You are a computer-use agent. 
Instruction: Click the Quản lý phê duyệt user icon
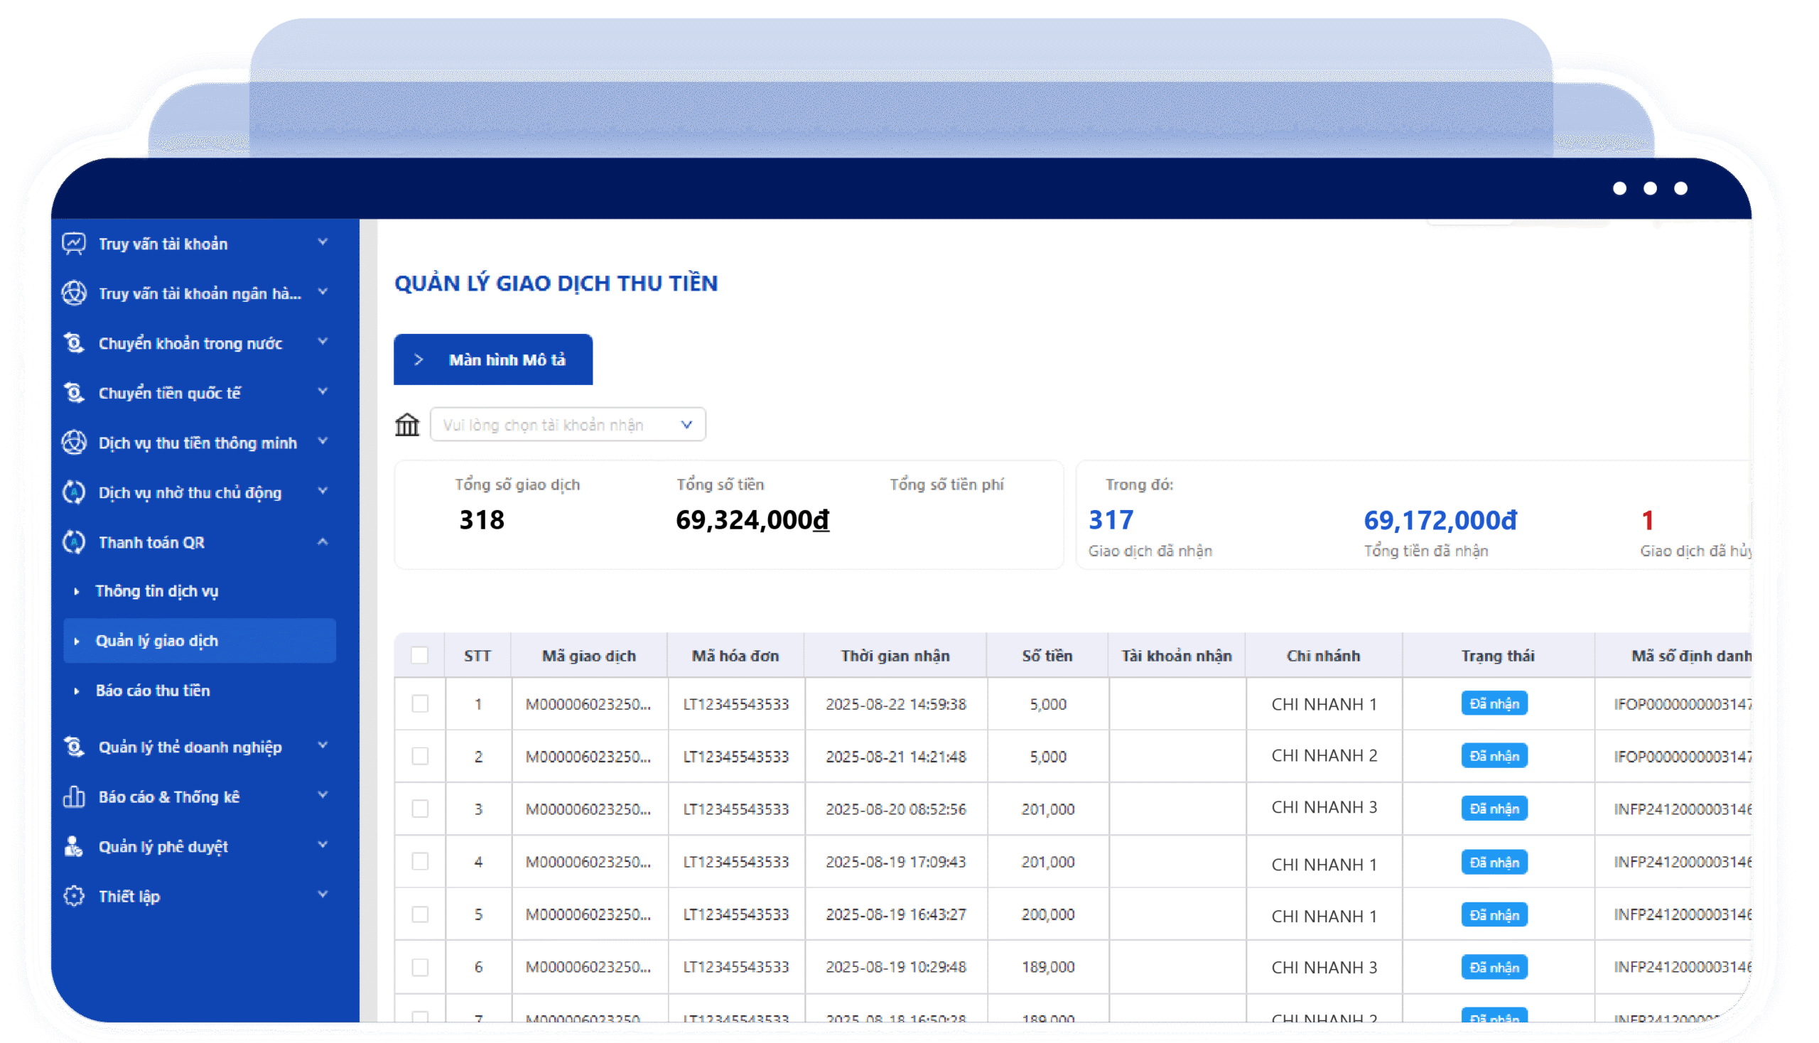pyautogui.click(x=74, y=847)
